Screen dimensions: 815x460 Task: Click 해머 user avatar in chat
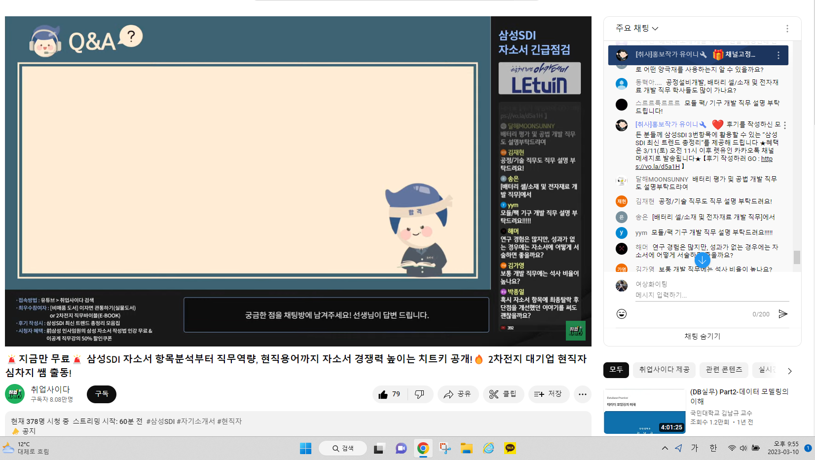622,248
